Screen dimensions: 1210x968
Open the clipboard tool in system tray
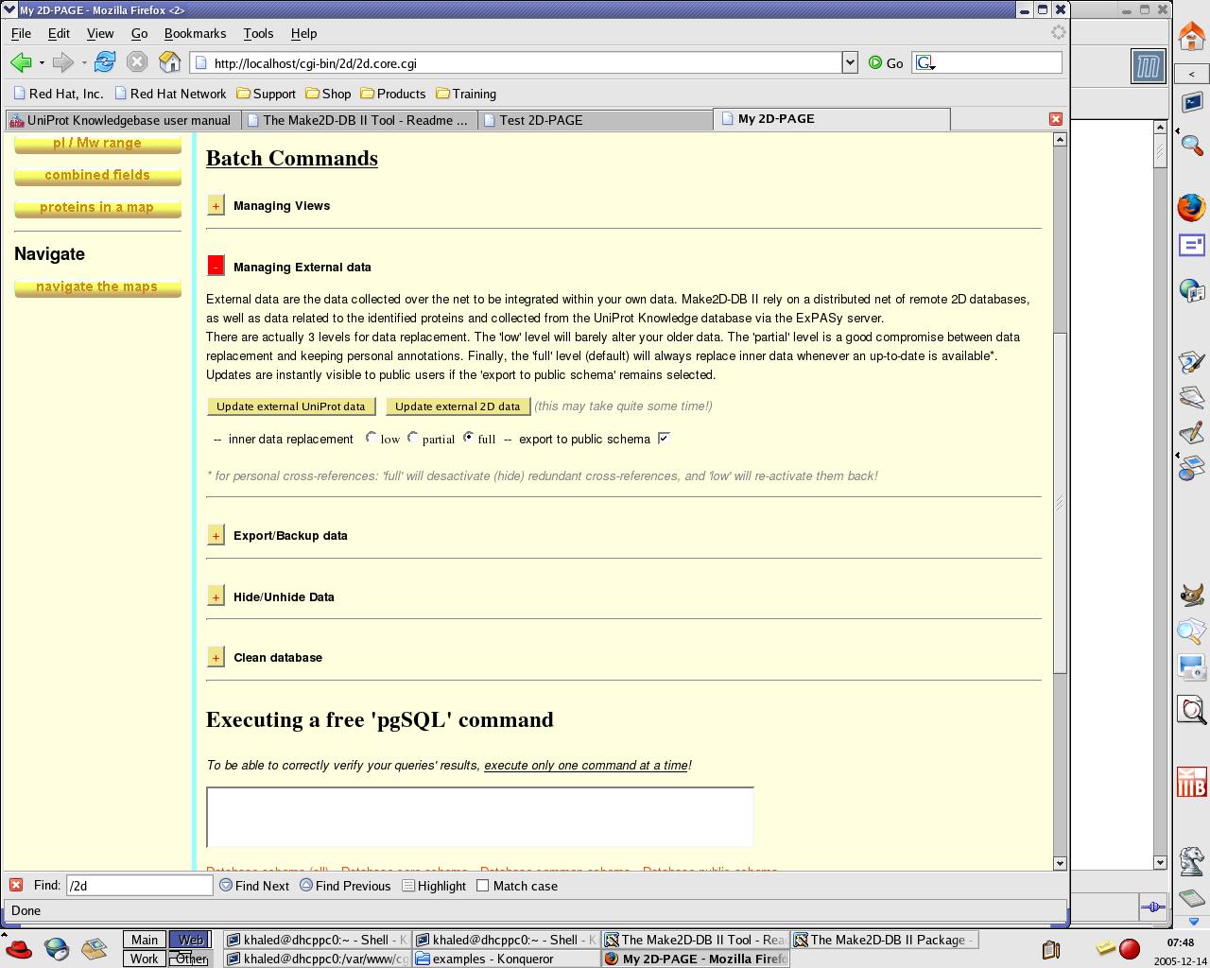click(x=1050, y=949)
